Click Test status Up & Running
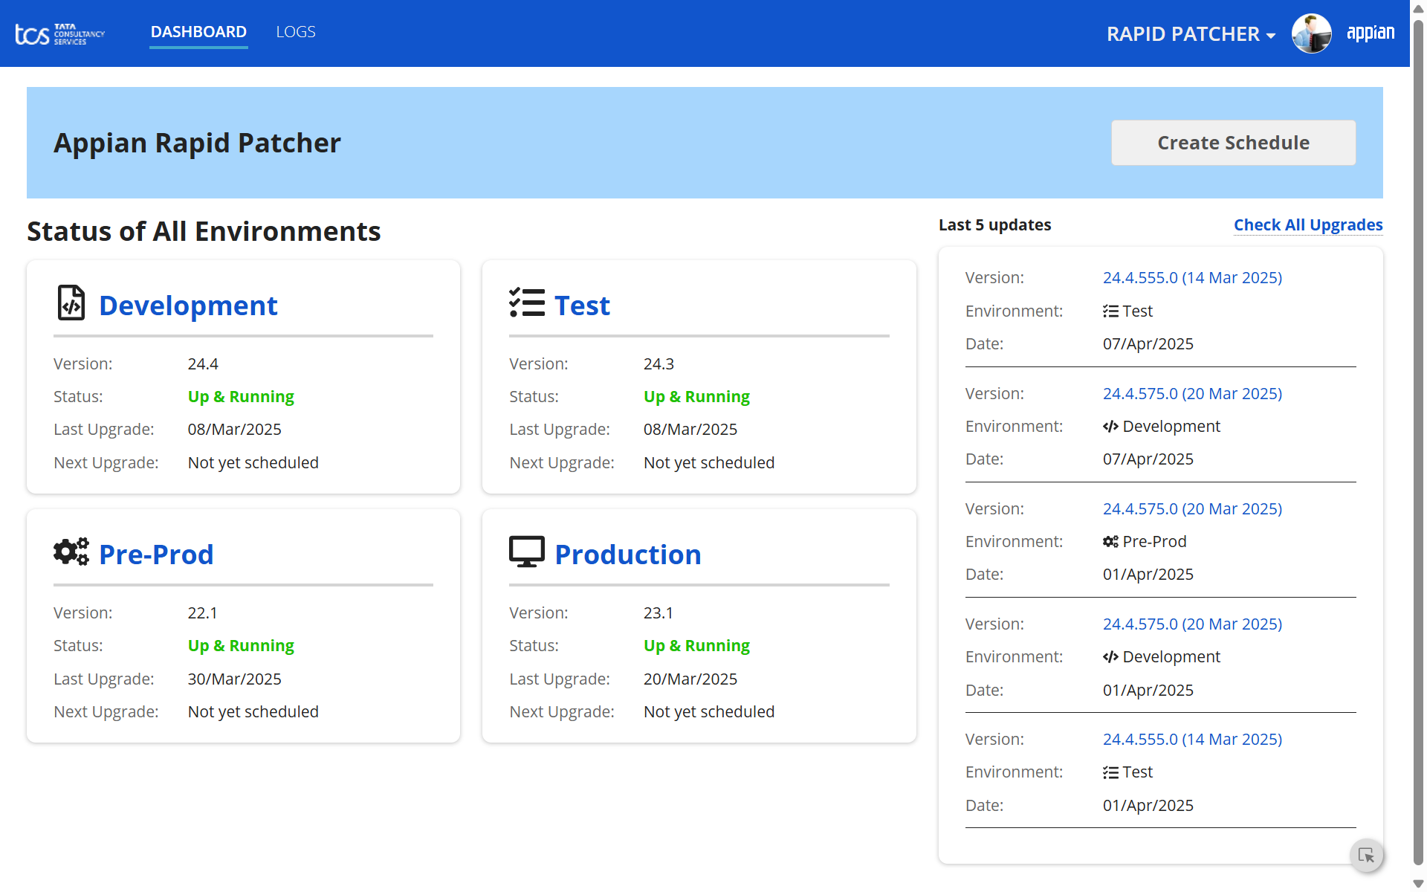This screenshot has width=1427, height=892. tap(696, 396)
